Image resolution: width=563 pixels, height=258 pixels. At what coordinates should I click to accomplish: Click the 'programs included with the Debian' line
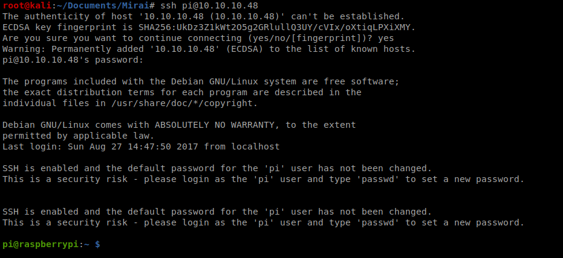(201, 81)
